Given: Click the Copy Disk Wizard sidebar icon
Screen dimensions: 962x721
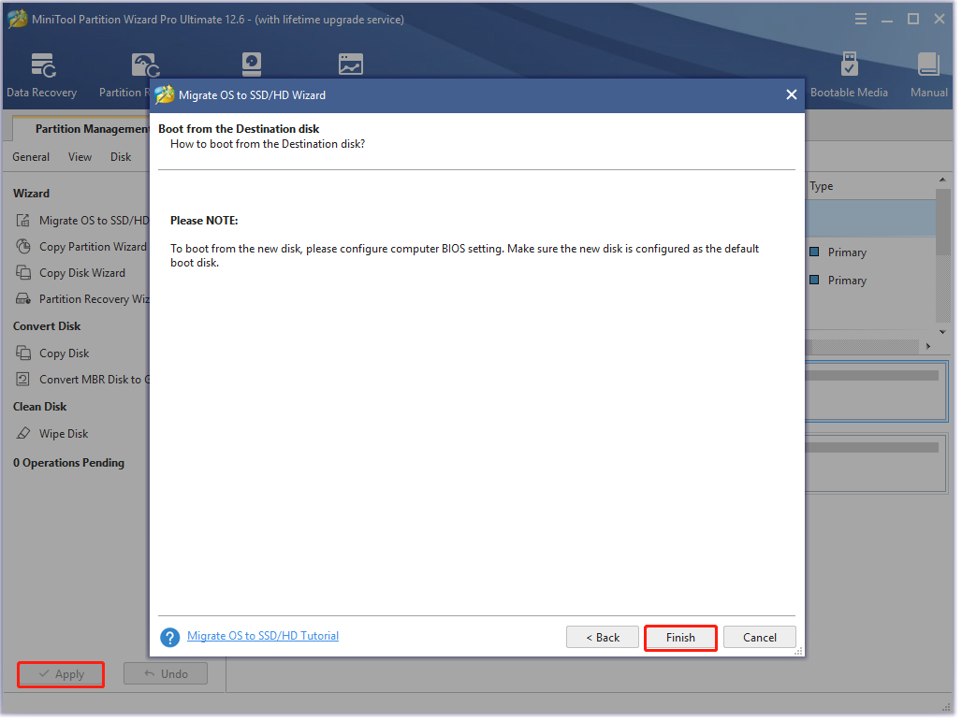Looking at the screenshot, I should tap(23, 274).
